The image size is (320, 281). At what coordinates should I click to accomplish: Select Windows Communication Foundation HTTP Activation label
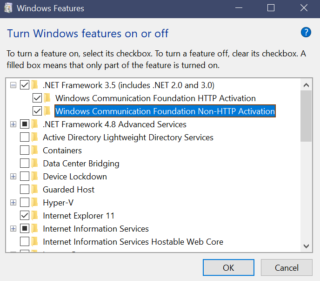point(155,98)
